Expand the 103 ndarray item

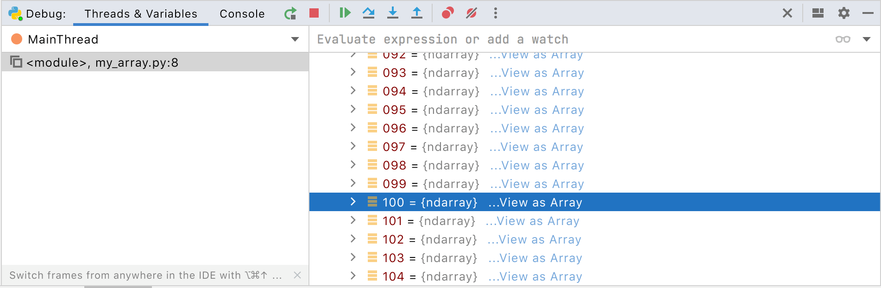tap(353, 257)
